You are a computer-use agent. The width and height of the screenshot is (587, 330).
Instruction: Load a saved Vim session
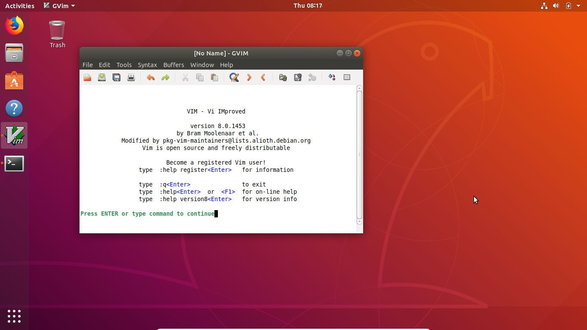point(283,77)
